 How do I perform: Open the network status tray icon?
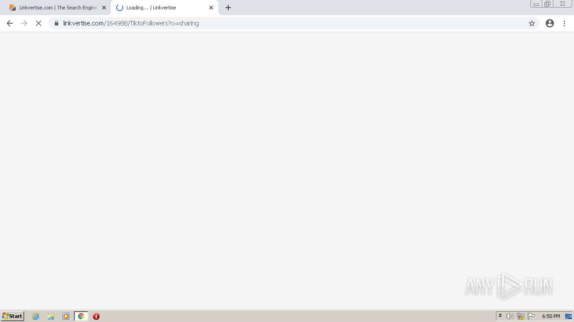pyautogui.click(x=521, y=316)
